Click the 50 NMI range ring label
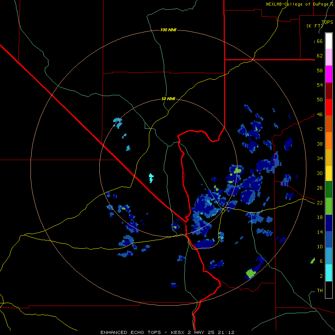The height and width of the screenshot is (335, 335). 168,99
